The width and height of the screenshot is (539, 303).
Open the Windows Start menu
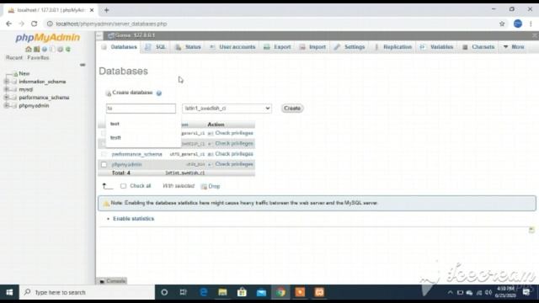(9, 292)
